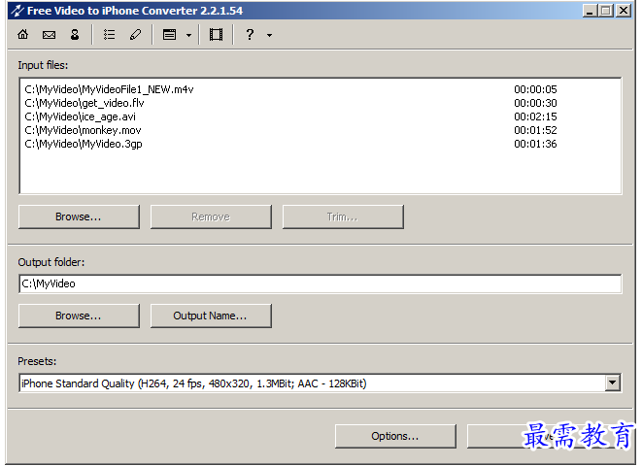This screenshot has height=466, width=642.
Task: Click the 00:00:30 duration value
Action: [x=535, y=103]
